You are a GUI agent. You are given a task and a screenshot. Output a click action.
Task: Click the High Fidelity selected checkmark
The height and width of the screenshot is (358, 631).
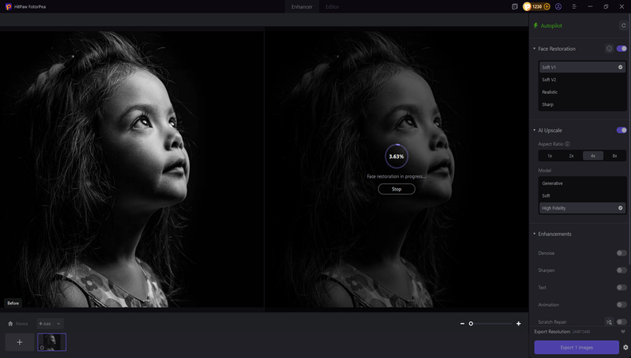click(x=620, y=208)
